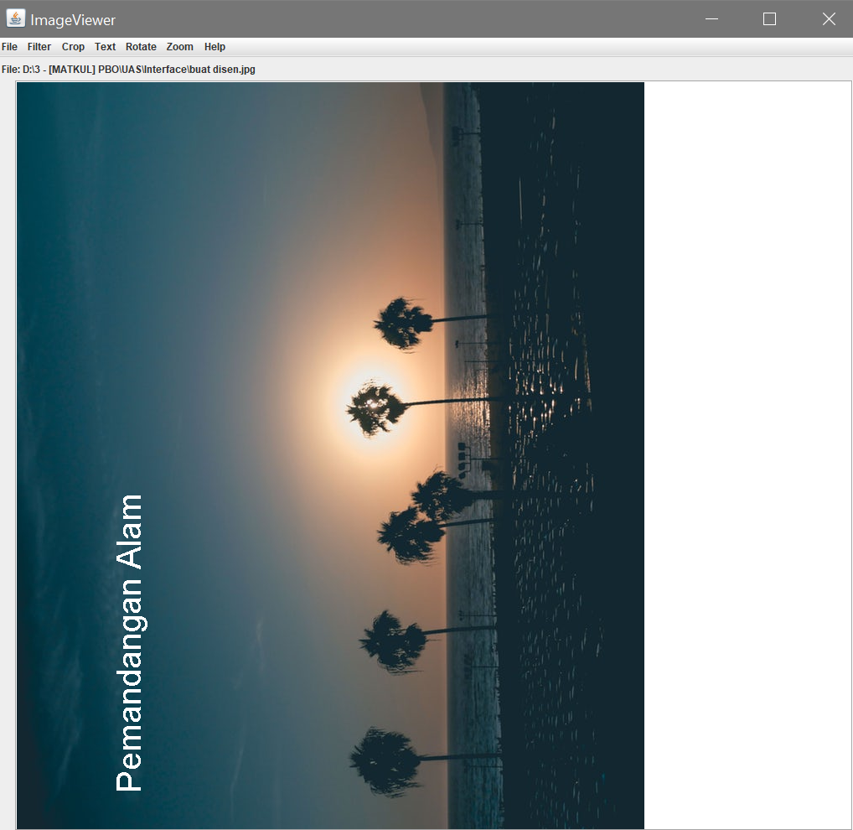853x830 pixels.
Task: Click the window title bar
Action: [419, 18]
